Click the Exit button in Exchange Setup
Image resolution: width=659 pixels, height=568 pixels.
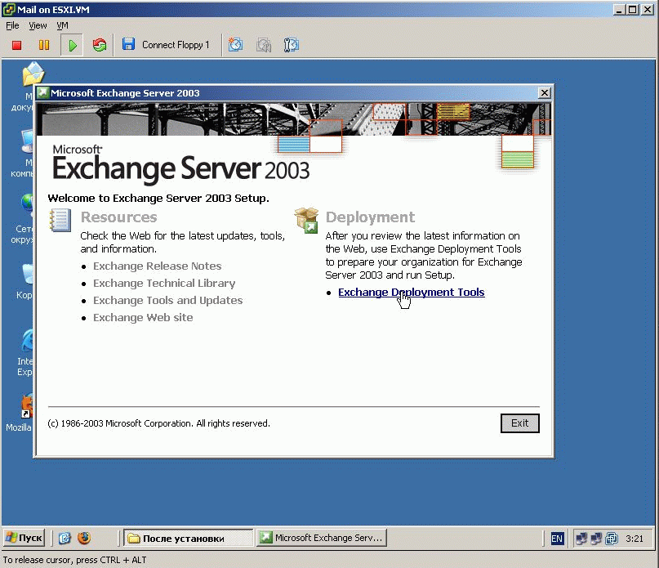point(519,423)
